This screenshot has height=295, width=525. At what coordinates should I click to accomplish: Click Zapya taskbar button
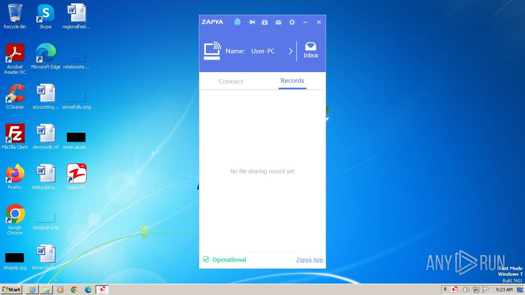point(102,290)
